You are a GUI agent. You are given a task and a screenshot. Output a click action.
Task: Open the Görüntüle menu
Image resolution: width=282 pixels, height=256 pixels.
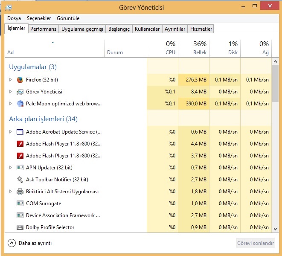(x=68, y=18)
